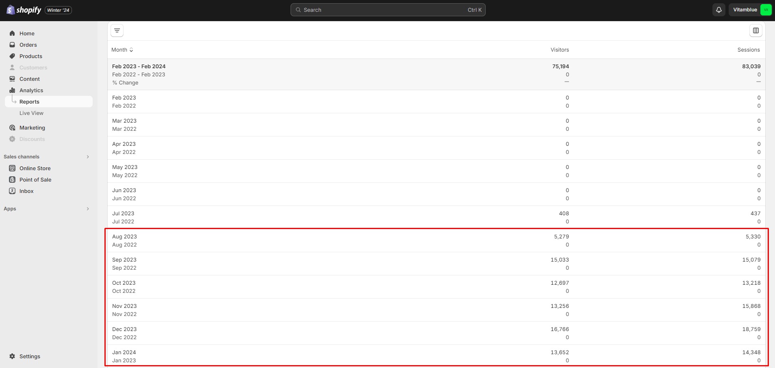Click the Orders inbox icon

click(12, 45)
